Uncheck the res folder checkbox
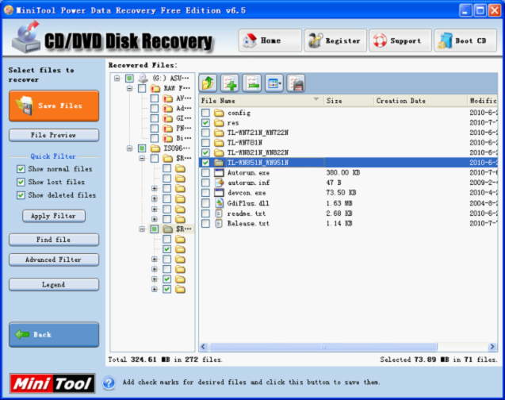The image size is (505, 400). (x=205, y=122)
